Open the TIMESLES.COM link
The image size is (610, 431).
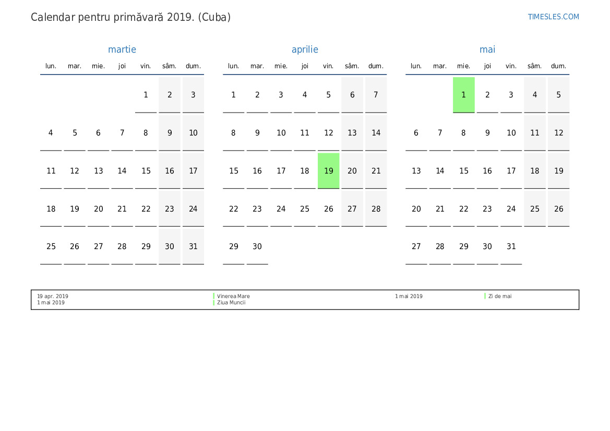coord(553,17)
